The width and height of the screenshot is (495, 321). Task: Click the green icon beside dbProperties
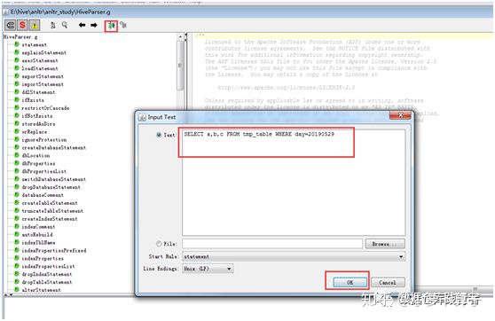click(17, 163)
